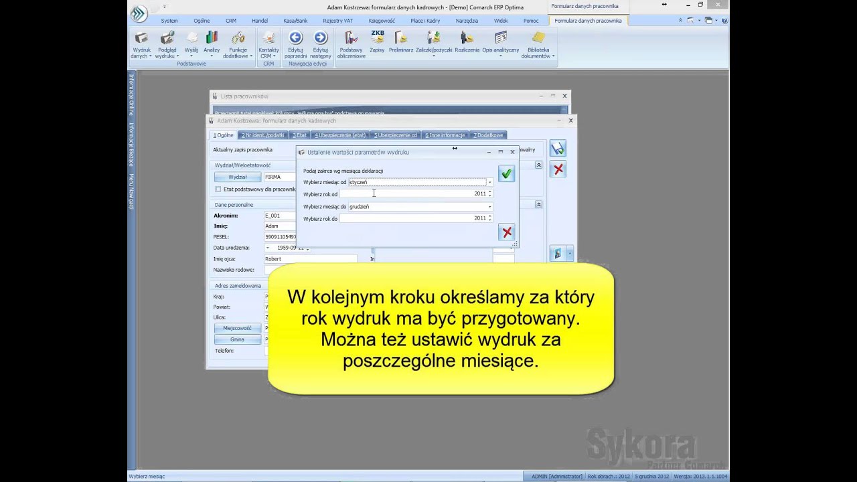Open the Wybierz miesiąc od dropdown
This screenshot has height=482, width=857.
(489, 182)
